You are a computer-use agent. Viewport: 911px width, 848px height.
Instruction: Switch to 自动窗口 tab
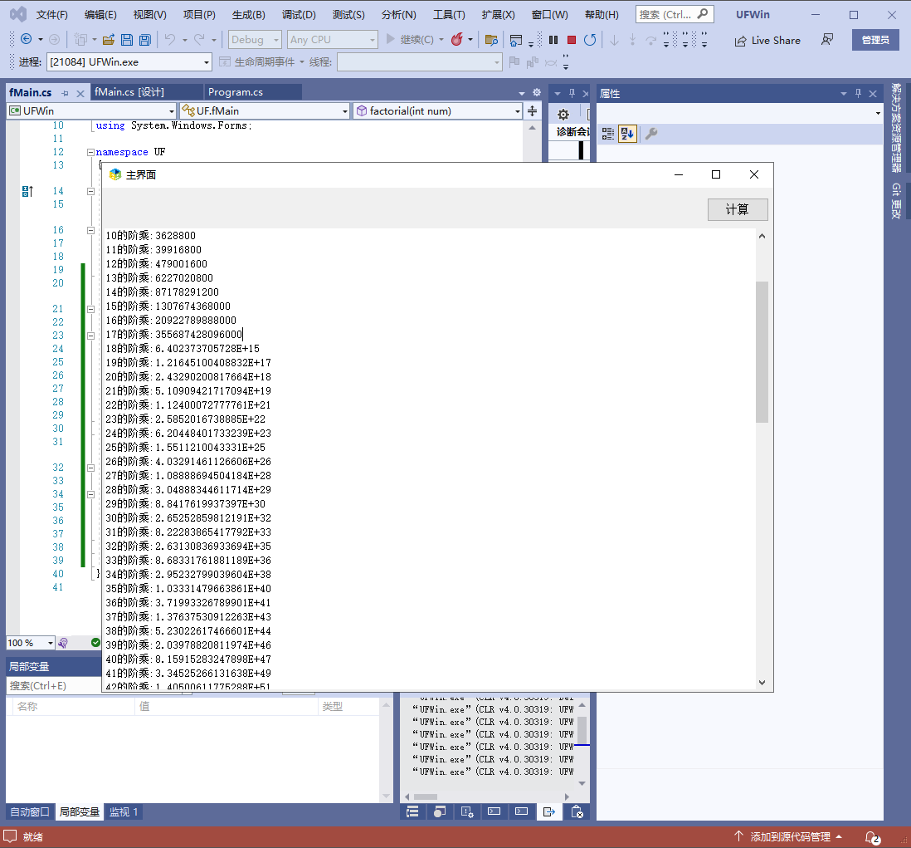pyautogui.click(x=30, y=812)
